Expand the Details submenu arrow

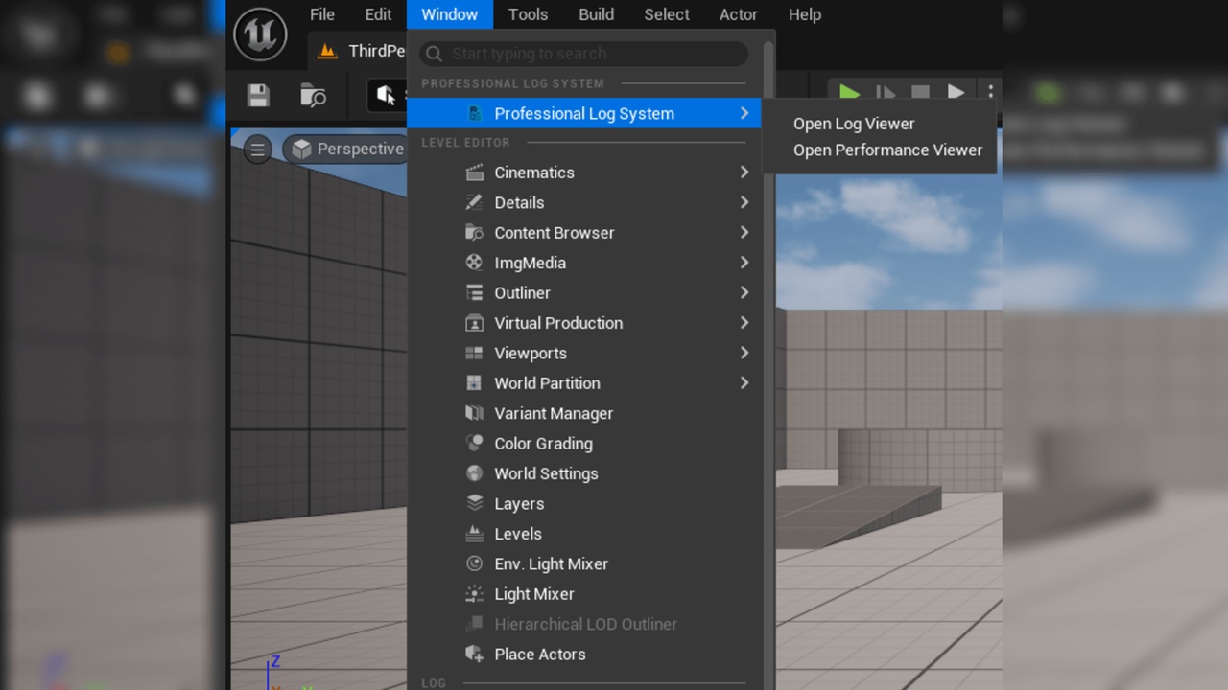[x=744, y=202]
